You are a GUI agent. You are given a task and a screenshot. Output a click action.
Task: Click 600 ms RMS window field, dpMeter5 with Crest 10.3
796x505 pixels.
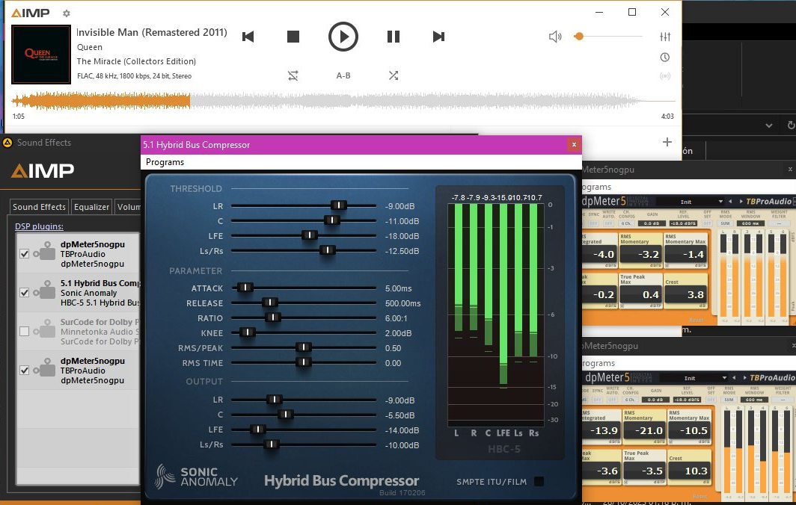[754, 400]
